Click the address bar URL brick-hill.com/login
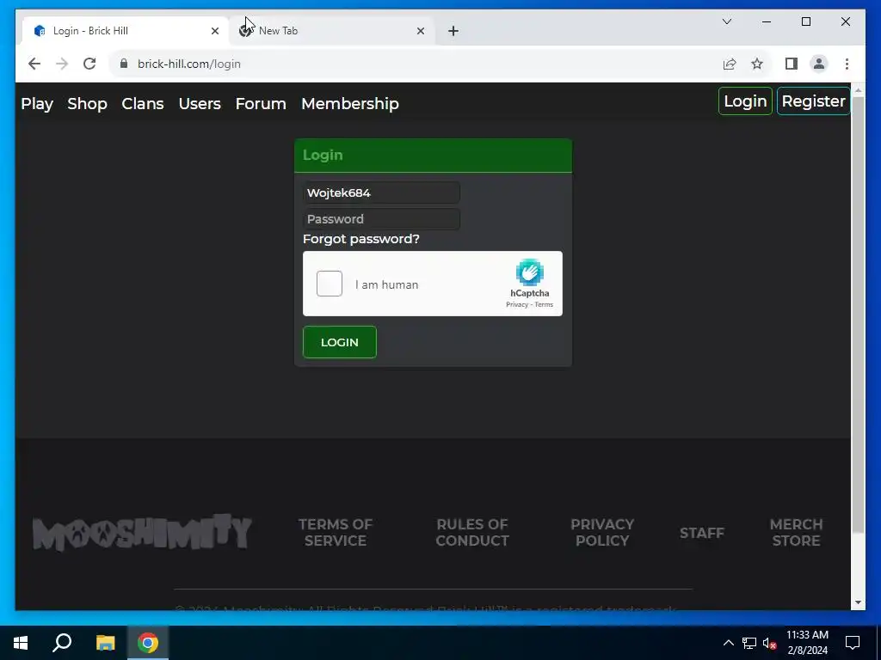The image size is (881, 660). click(x=188, y=64)
